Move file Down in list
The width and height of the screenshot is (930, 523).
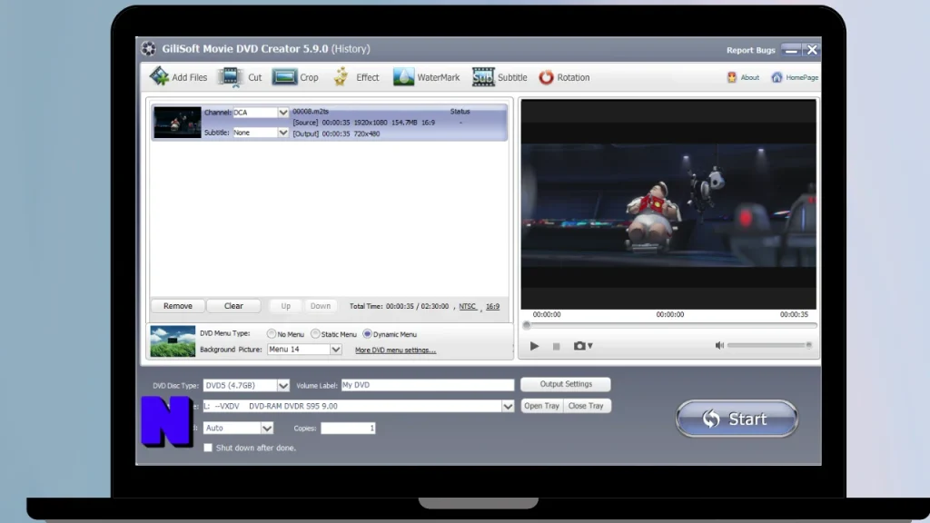(x=321, y=306)
